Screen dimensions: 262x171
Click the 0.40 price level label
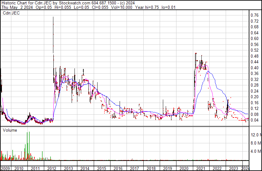[x=254, y=68]
